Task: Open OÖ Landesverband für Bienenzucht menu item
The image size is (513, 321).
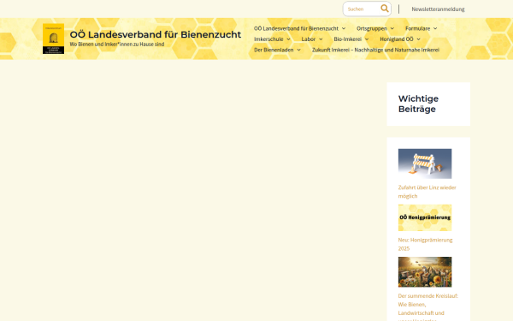Action: [x=296, y=28]
